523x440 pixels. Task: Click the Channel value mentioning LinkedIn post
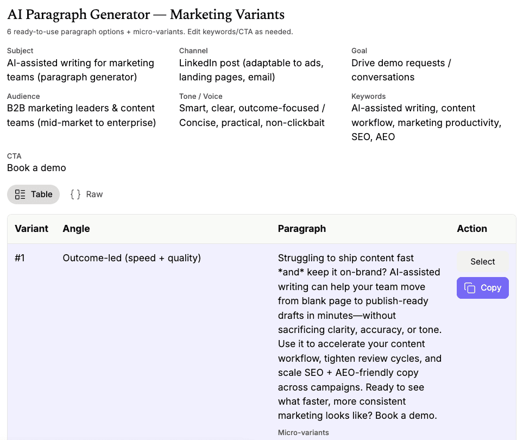(251, 70)
